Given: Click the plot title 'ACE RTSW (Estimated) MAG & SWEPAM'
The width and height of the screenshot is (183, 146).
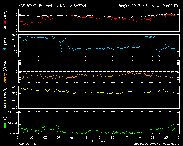Looking at the screenshot, I should pyautogui.click(x=53, y=6).
